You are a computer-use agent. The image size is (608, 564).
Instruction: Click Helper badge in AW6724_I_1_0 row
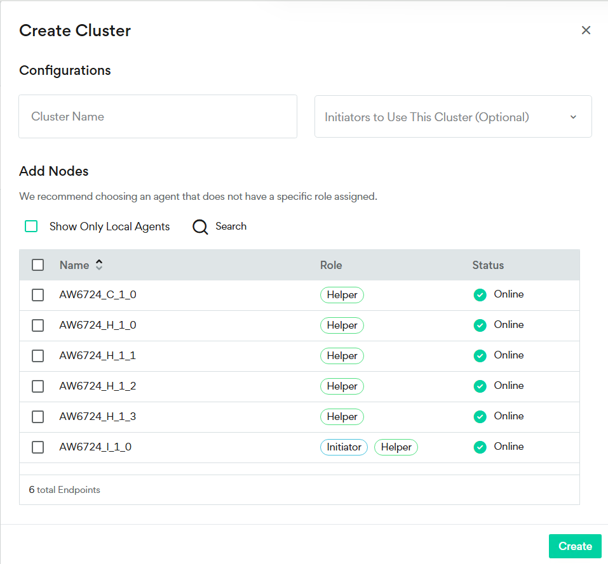click(396, 447)
